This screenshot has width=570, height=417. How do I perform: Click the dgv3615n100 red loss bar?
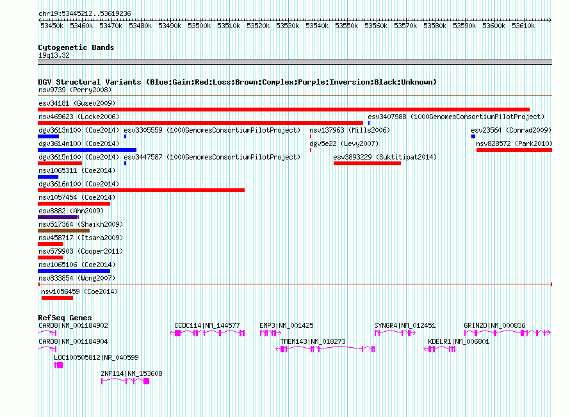(60, 163)
